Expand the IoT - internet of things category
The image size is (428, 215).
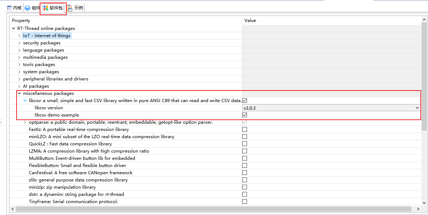click(x=19, y=35)
